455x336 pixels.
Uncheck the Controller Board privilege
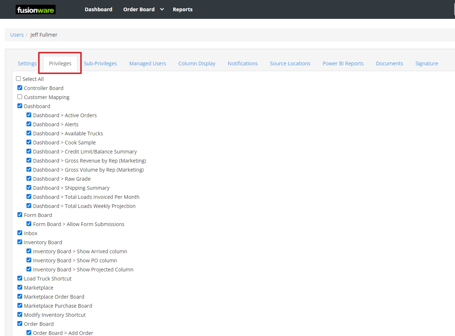point(20,87)
